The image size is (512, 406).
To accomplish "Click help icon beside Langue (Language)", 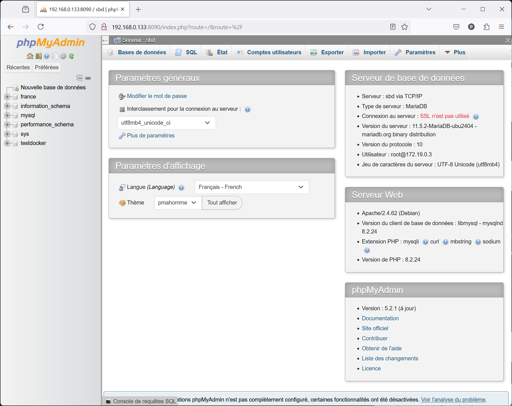I will tap(181, 188).
